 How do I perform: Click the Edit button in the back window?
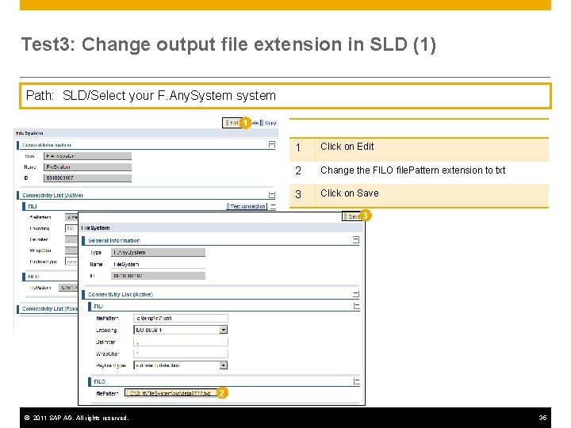[232, 123]
